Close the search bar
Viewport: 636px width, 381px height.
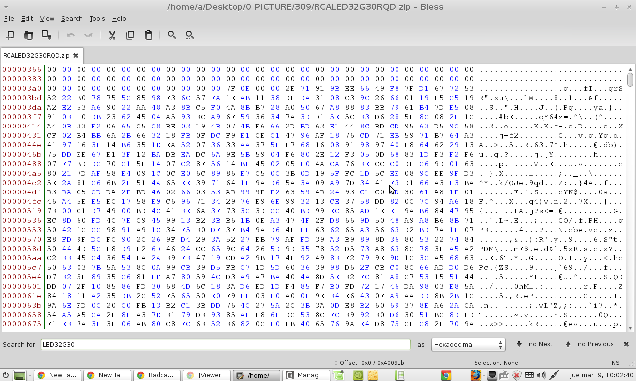coord(626,344)
